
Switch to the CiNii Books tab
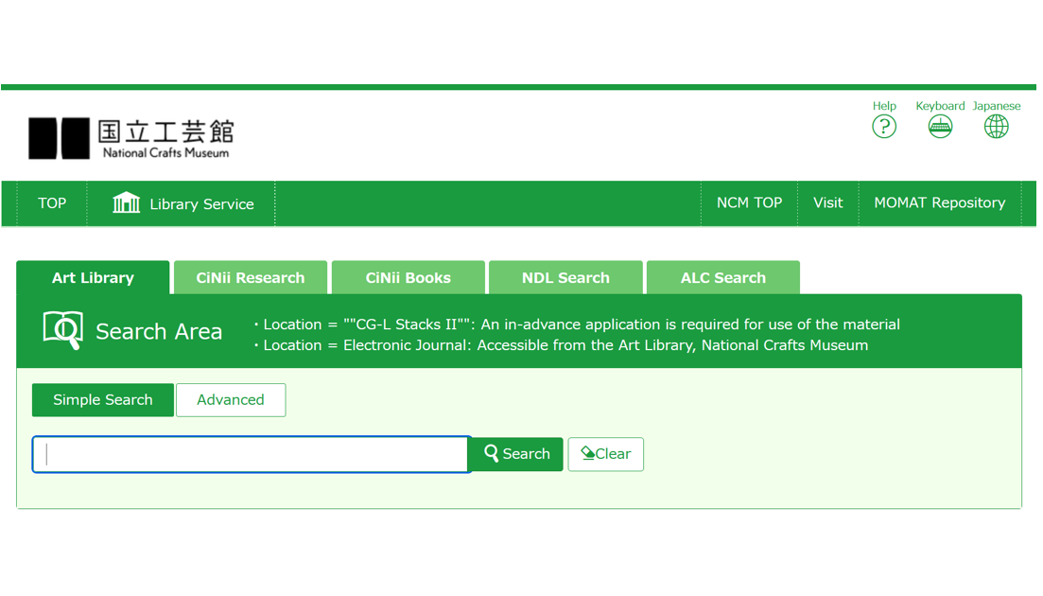409,278
